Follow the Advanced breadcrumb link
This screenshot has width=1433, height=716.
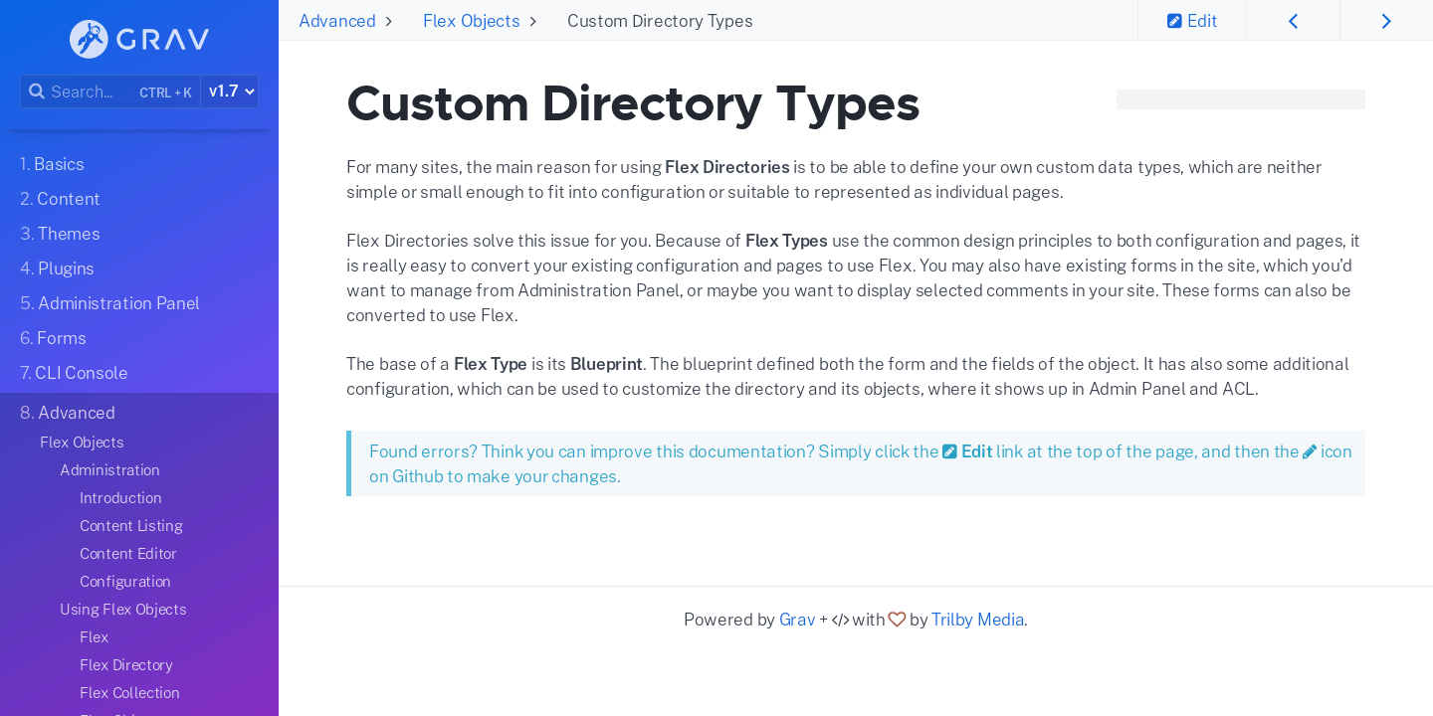pyautogui.click(x=337, y=20)
